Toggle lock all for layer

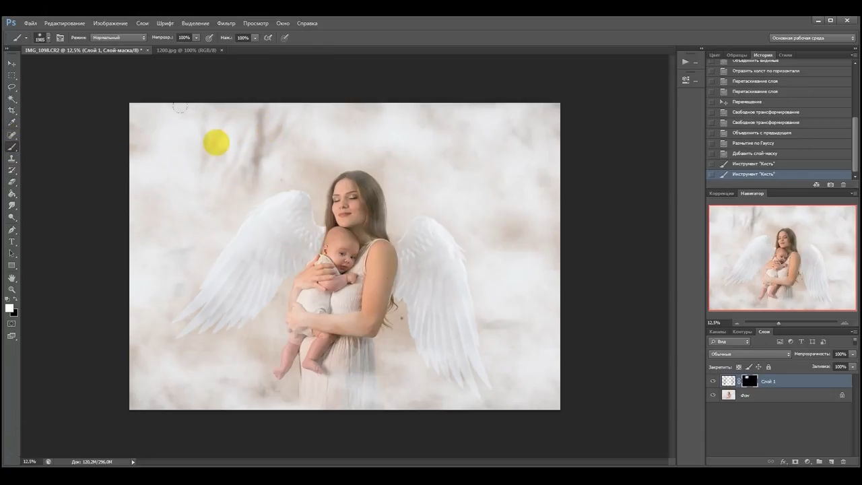click(x=768, y=367)
